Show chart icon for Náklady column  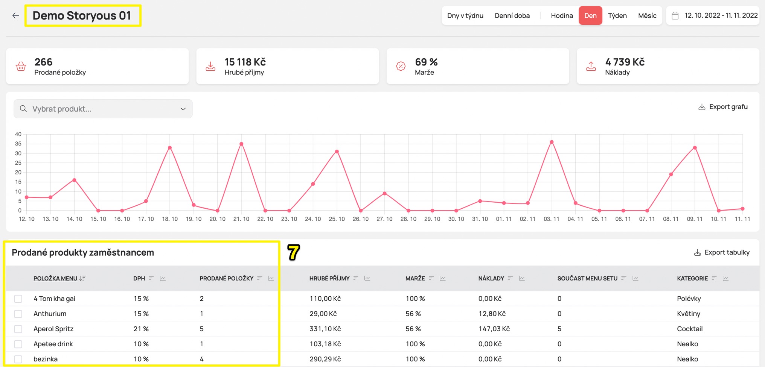[522, 278]
